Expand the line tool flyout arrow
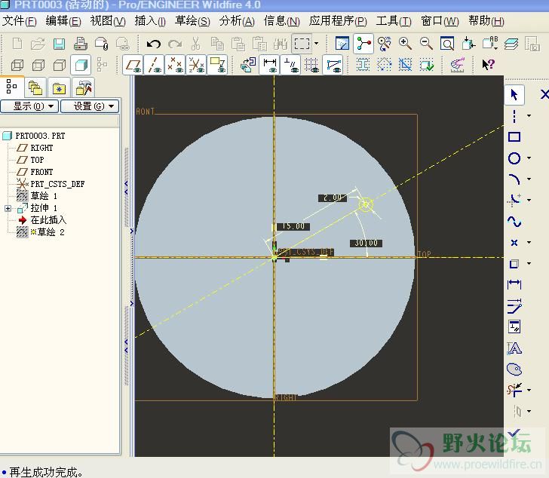 pos(529,116)
